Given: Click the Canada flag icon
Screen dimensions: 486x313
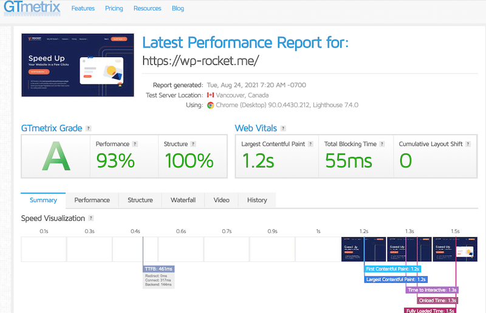Looking at the screenshot, I should pos(210,95).
